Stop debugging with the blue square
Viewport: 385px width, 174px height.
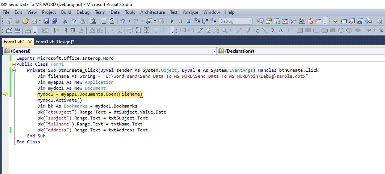(x=188, y=21)
